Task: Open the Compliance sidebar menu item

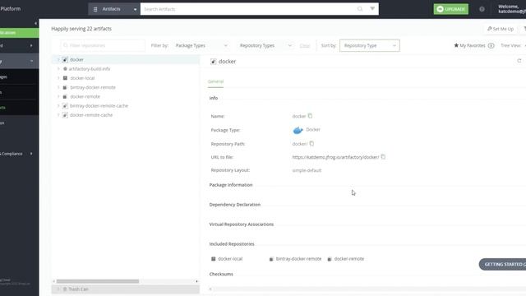Action: [16, 154]
